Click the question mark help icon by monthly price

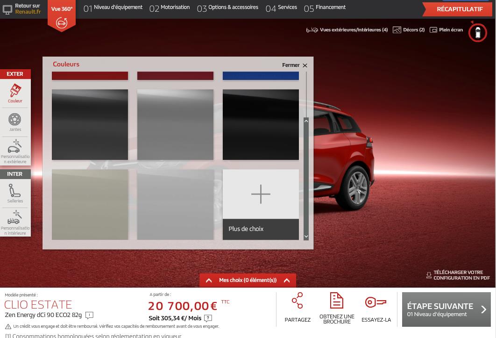pyautogui.click(x=208, y=318)
